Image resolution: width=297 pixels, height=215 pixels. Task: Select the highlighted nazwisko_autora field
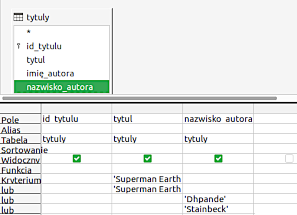60,87
